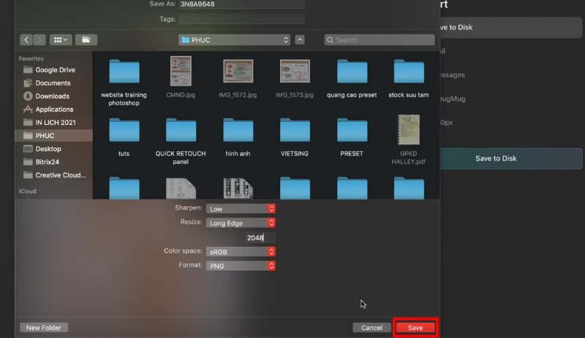
Task: Click the 2048 size value field
Action: [x=260, y=238]
